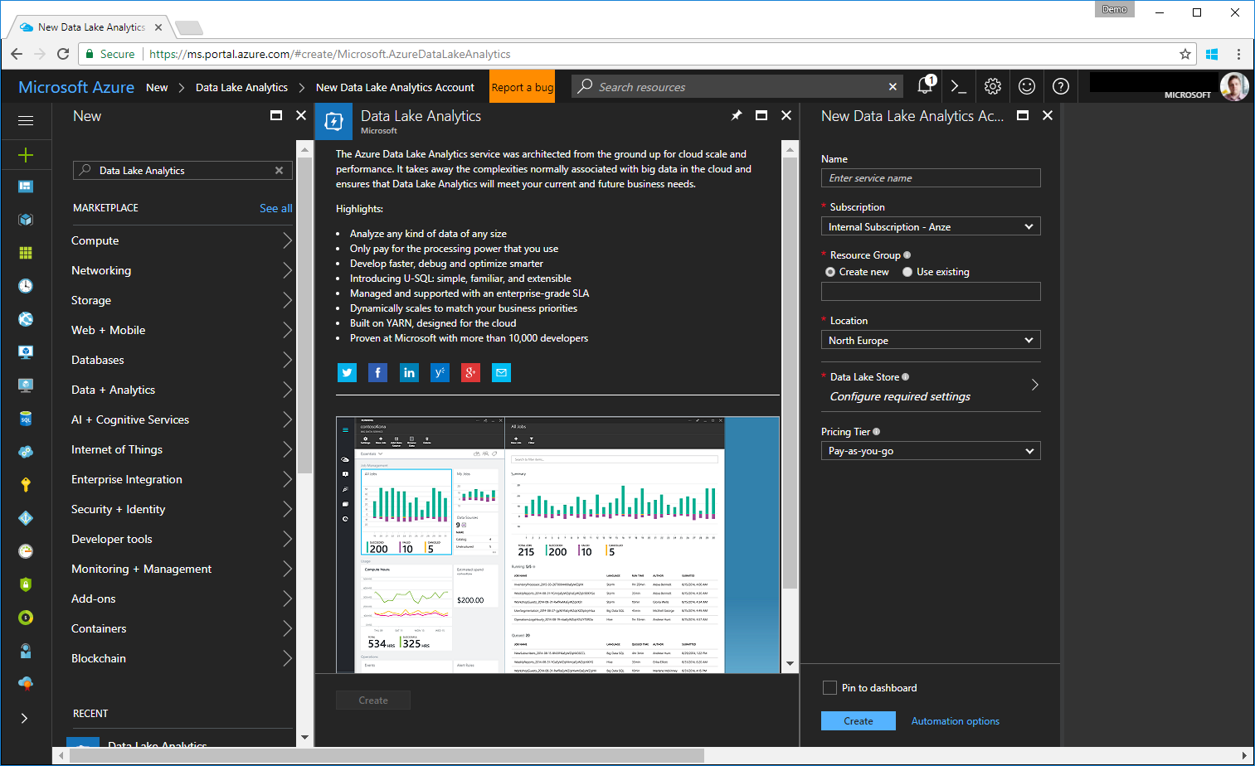Image resolution: width=1255 pixels, height=766 pixels.
Task: Share on Twitter icon
Action: (x=347, y=373)
